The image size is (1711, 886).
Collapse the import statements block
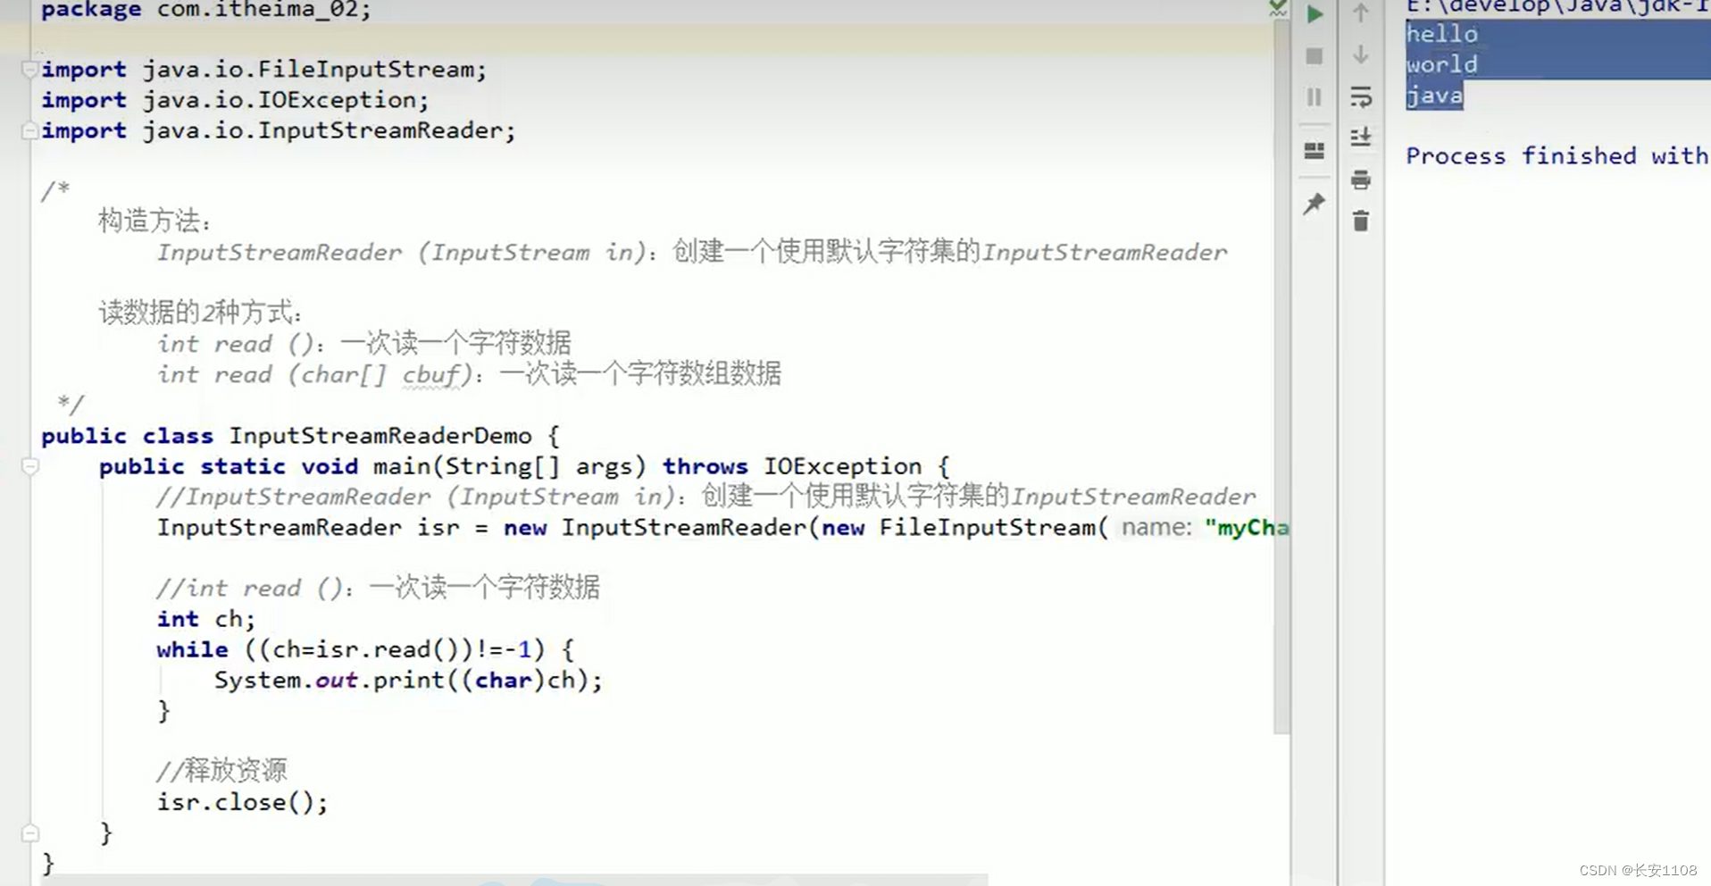(29, 69)
